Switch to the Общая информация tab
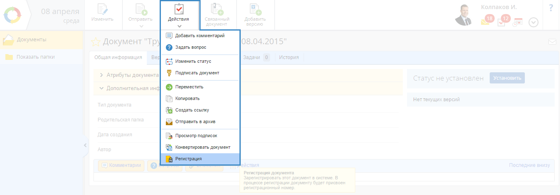Image resolution: width=560 pixels, height=195 pixels. click(x=118, y=57)
